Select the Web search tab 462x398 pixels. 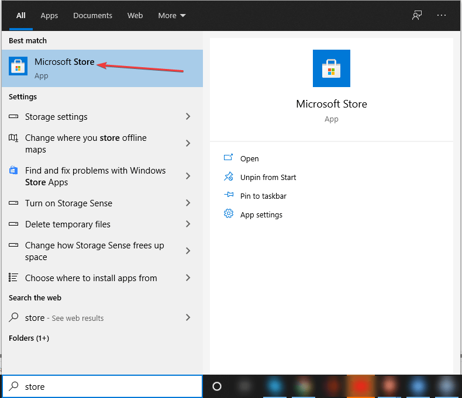(x=135, y=16)
